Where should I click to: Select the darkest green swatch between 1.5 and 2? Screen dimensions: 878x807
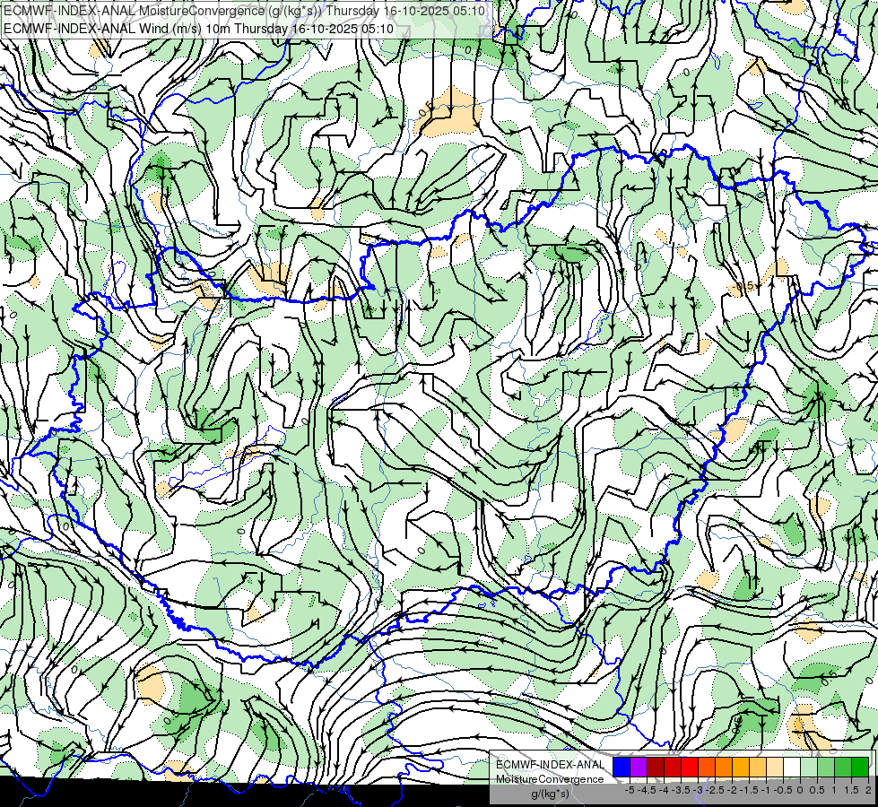(x=860, y=768)
